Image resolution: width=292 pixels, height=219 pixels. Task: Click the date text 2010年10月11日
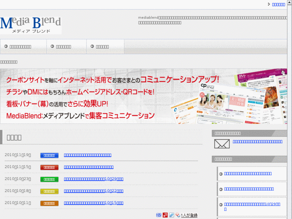(x=18, y=203)
